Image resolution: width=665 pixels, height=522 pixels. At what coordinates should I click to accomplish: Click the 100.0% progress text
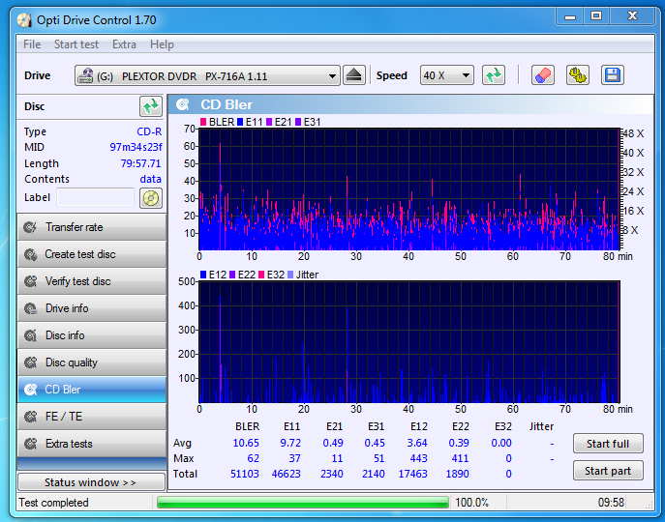(472, 503)
